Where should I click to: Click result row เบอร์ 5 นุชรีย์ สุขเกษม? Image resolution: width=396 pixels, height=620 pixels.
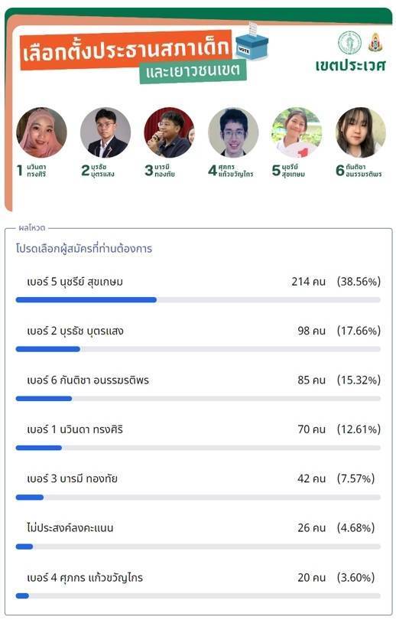tap(198, 289)
